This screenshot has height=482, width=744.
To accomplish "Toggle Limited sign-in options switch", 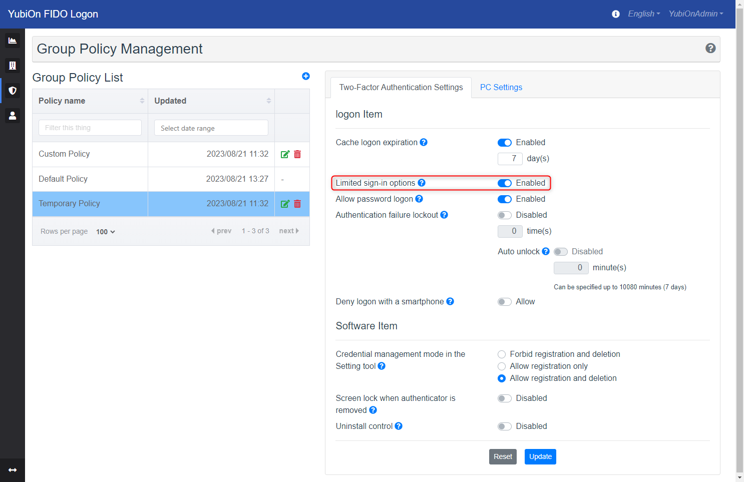I will click(505, 183).
